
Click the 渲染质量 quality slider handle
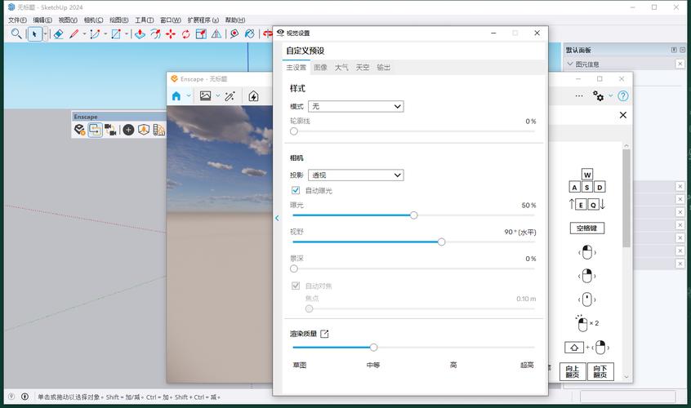click(374, 348)
